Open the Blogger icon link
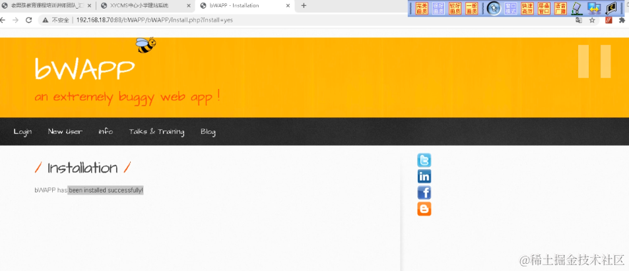The width and height of the screenshot is (629, 271). (424, 209)
